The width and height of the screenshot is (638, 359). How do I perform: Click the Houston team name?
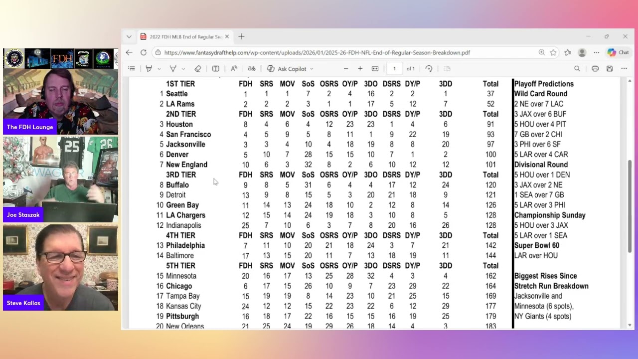coord(179,124)
